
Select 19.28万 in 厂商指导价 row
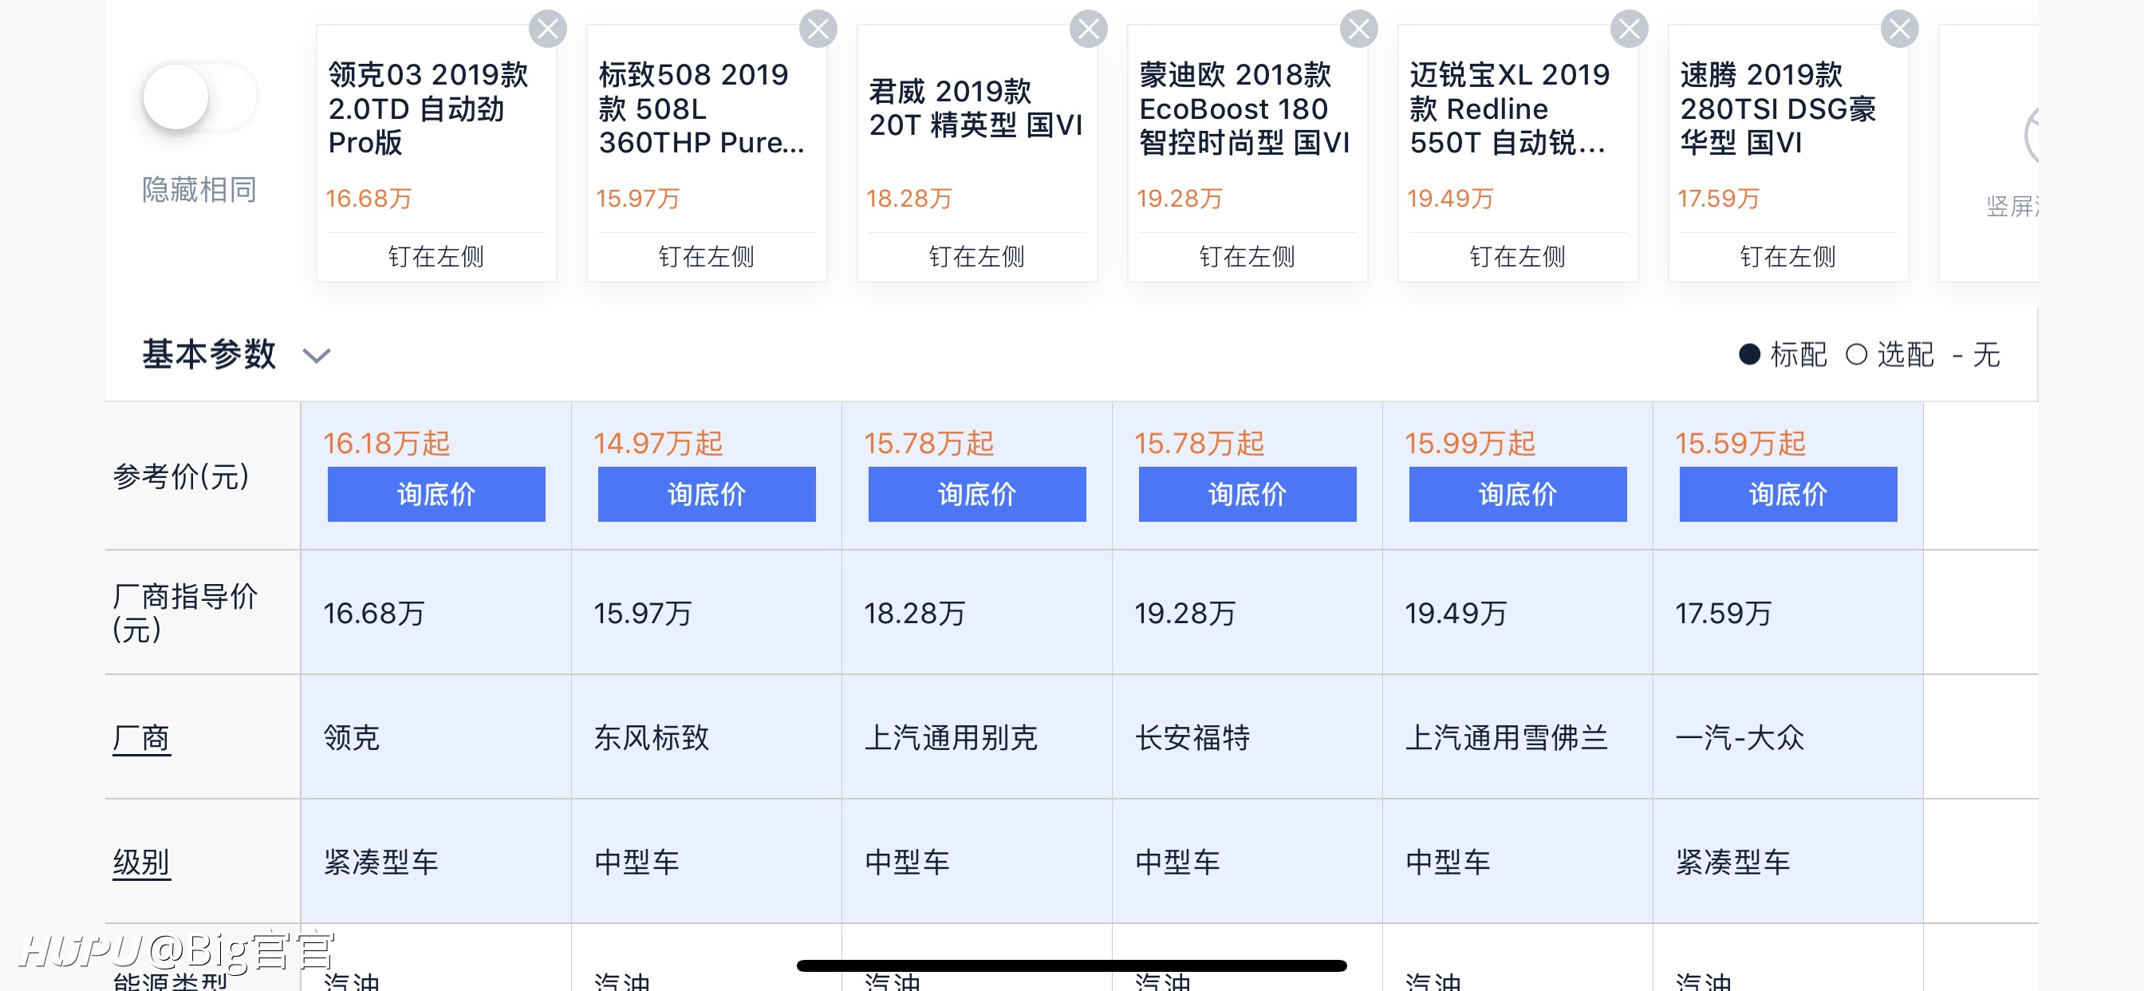[1186, 614]
